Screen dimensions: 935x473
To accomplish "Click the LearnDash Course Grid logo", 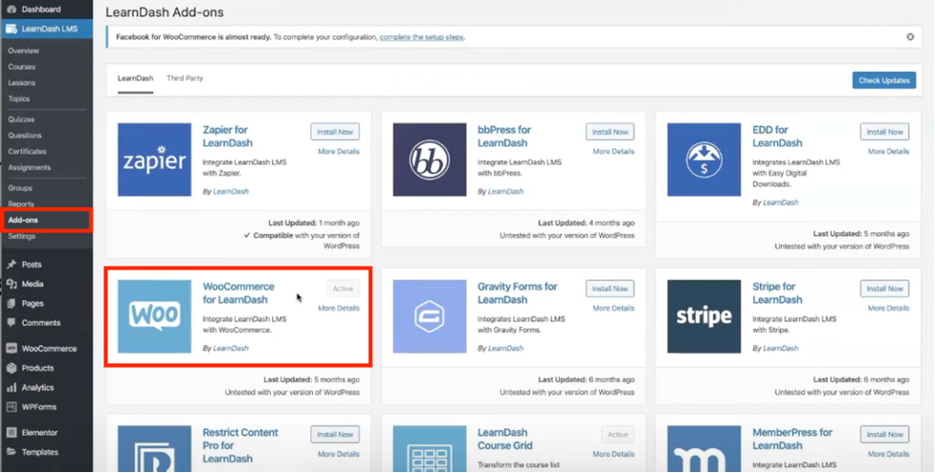I will pos(430,448).
